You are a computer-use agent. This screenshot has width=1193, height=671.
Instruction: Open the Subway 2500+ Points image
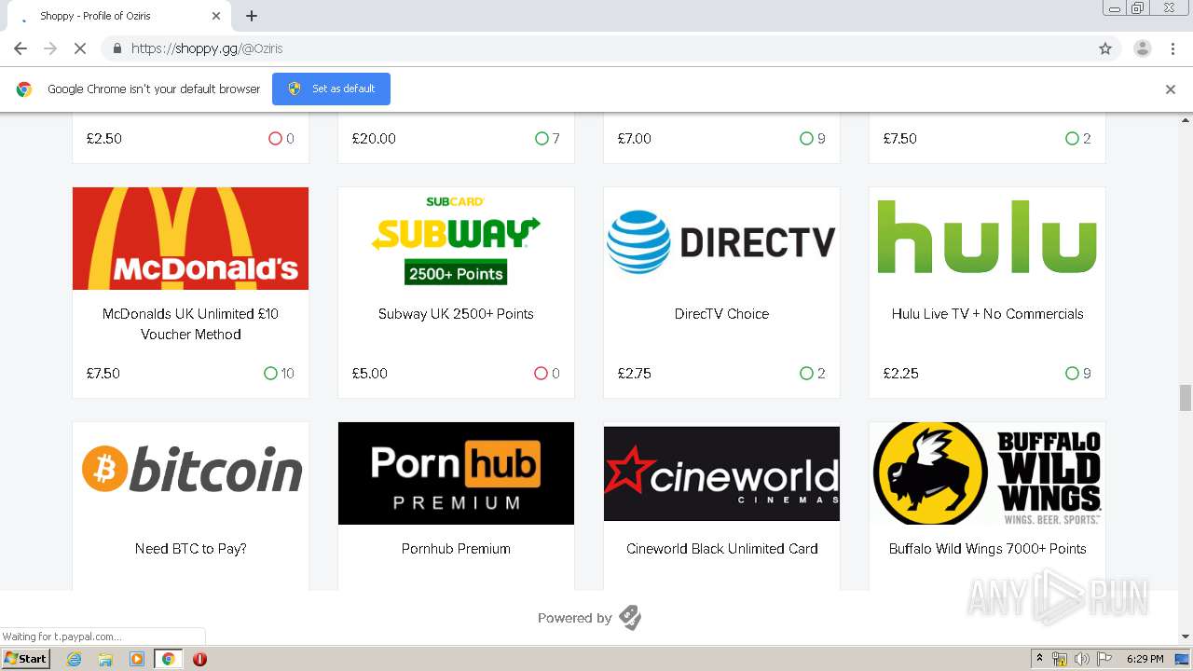pos(456,239)
